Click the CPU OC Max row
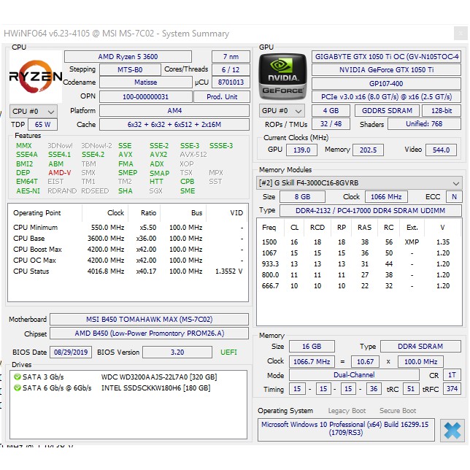Image resolution: width=470 pixels, height=470 pixels. pyautogui.click(x=128, y=260)
